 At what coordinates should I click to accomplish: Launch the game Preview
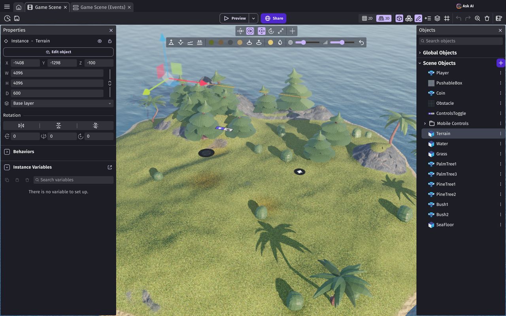[235, 18]
